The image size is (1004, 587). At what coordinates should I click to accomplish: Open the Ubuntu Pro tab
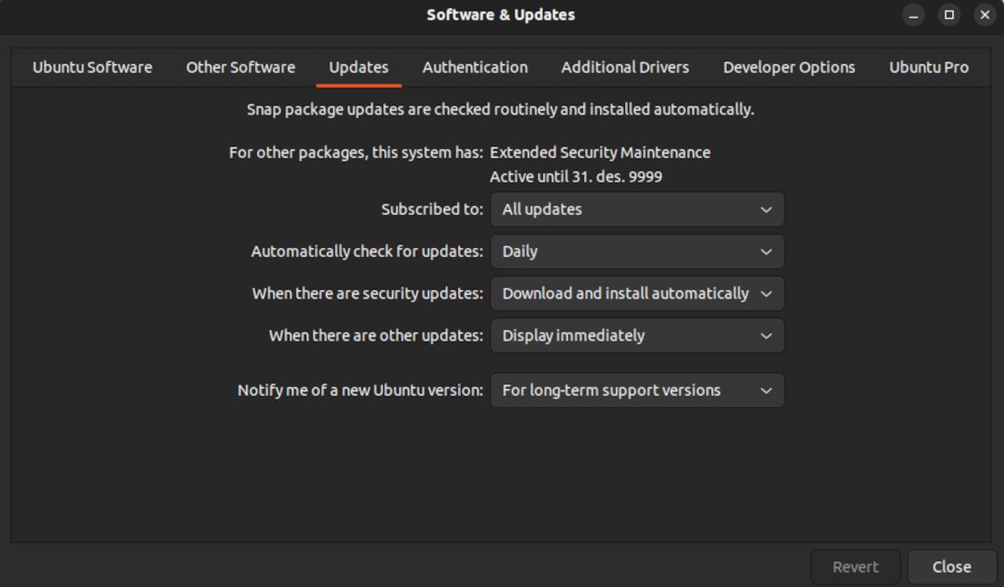coord(929,67)
